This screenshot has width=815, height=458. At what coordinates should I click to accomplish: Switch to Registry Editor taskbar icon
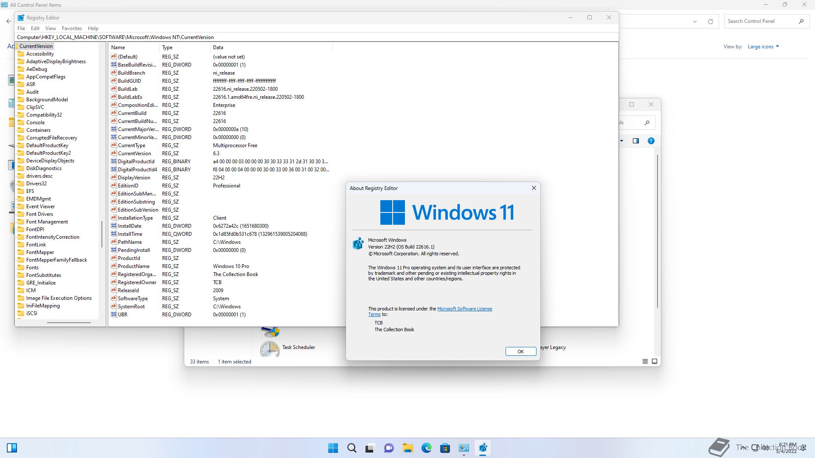tap(483, 448)
